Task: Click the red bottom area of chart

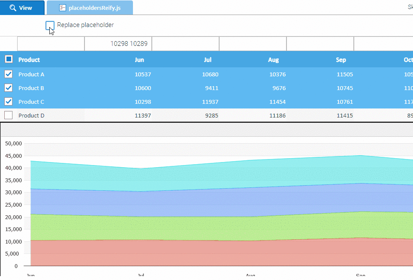Action: pos(214,253)
